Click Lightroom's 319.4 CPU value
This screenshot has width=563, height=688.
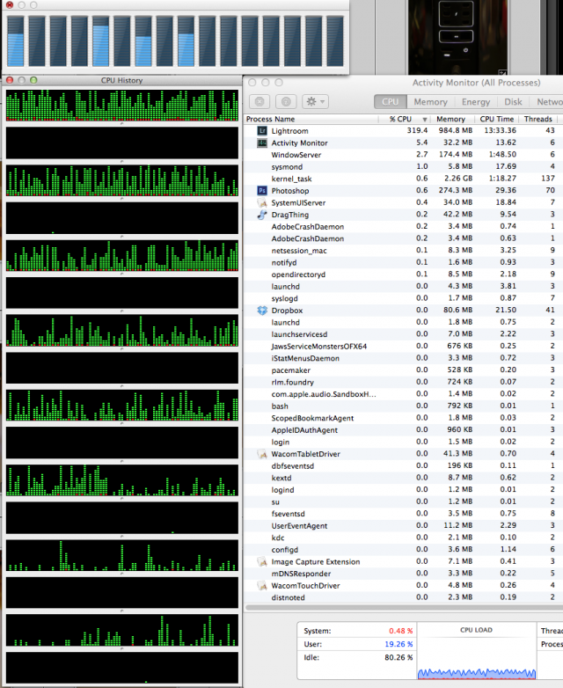pos(417,130)
